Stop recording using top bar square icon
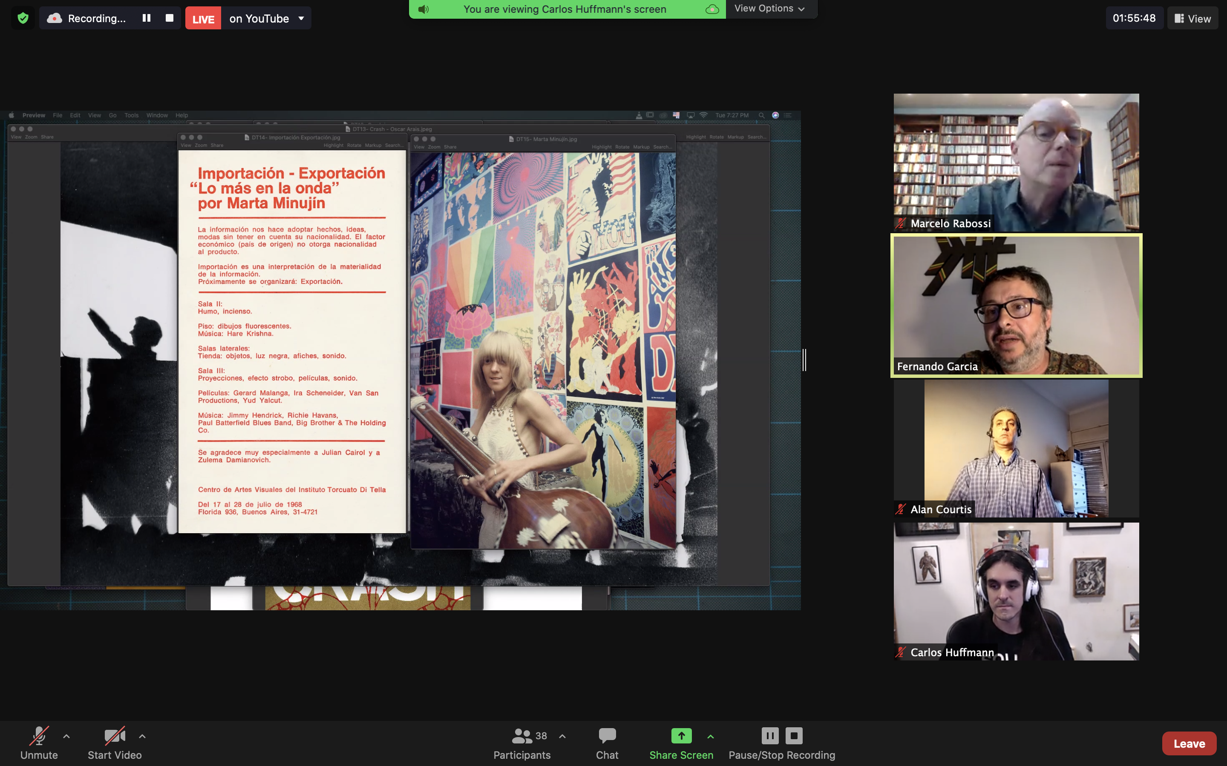The image size is (1227, 766). [169, 18]
